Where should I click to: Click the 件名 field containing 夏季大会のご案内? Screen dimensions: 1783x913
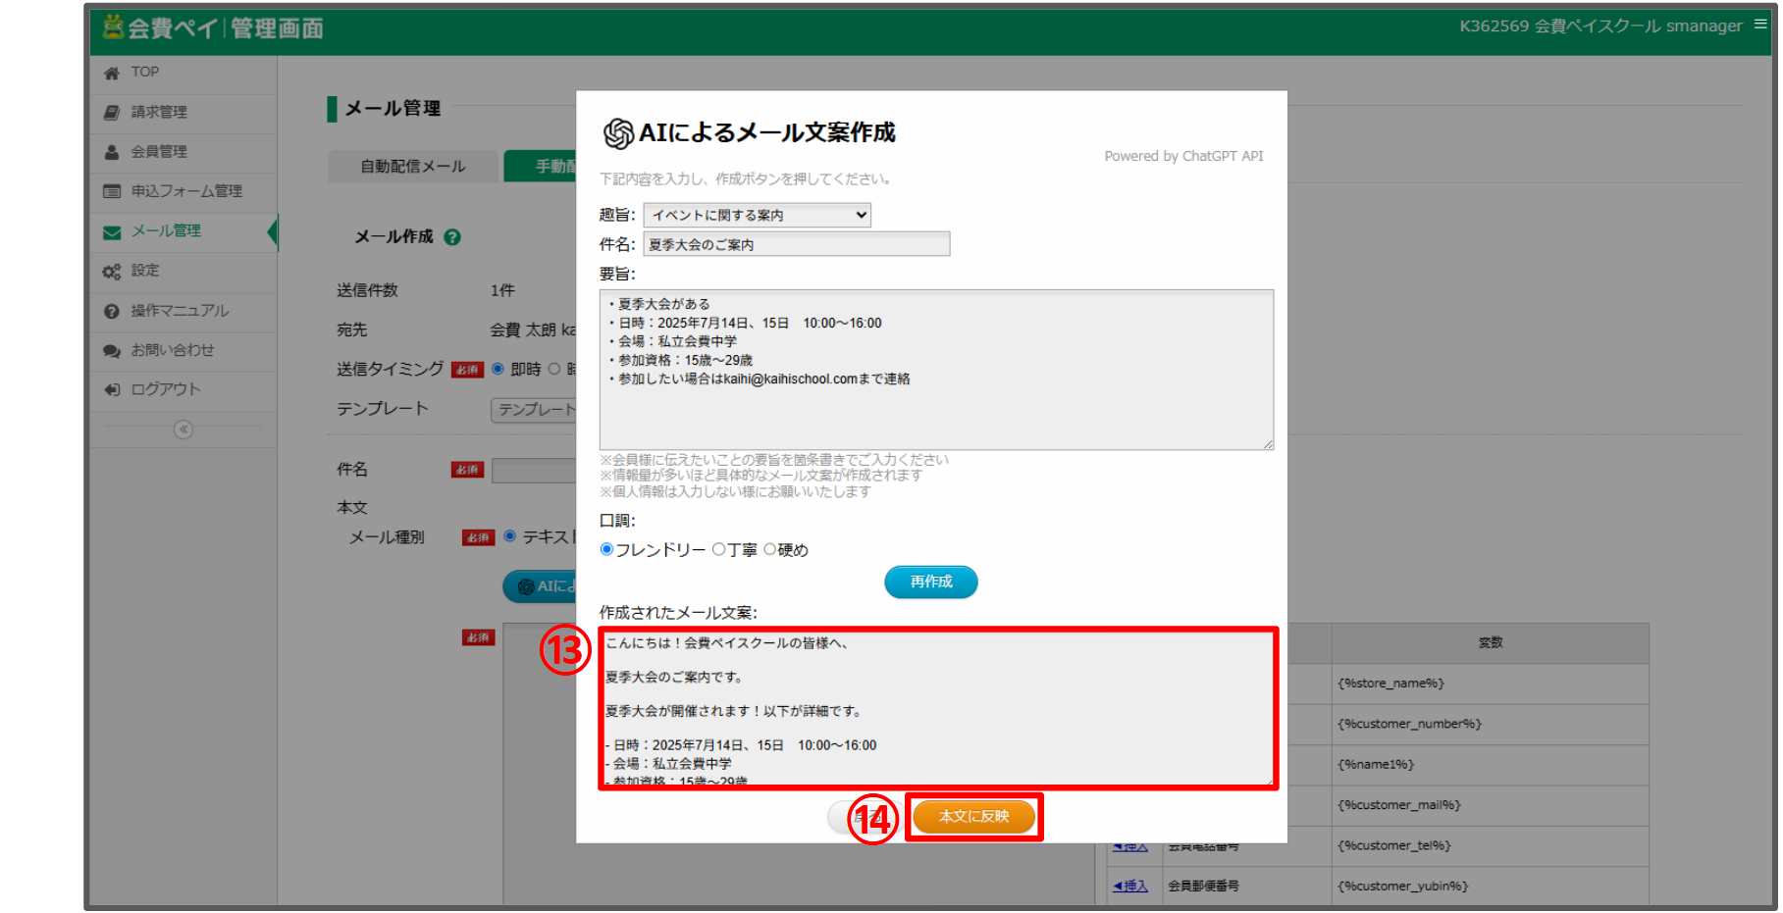coord(796,244)
